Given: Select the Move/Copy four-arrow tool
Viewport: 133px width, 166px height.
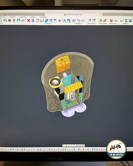Looking at the screenshot, I should pyautogui.click(x=60, y=20).
